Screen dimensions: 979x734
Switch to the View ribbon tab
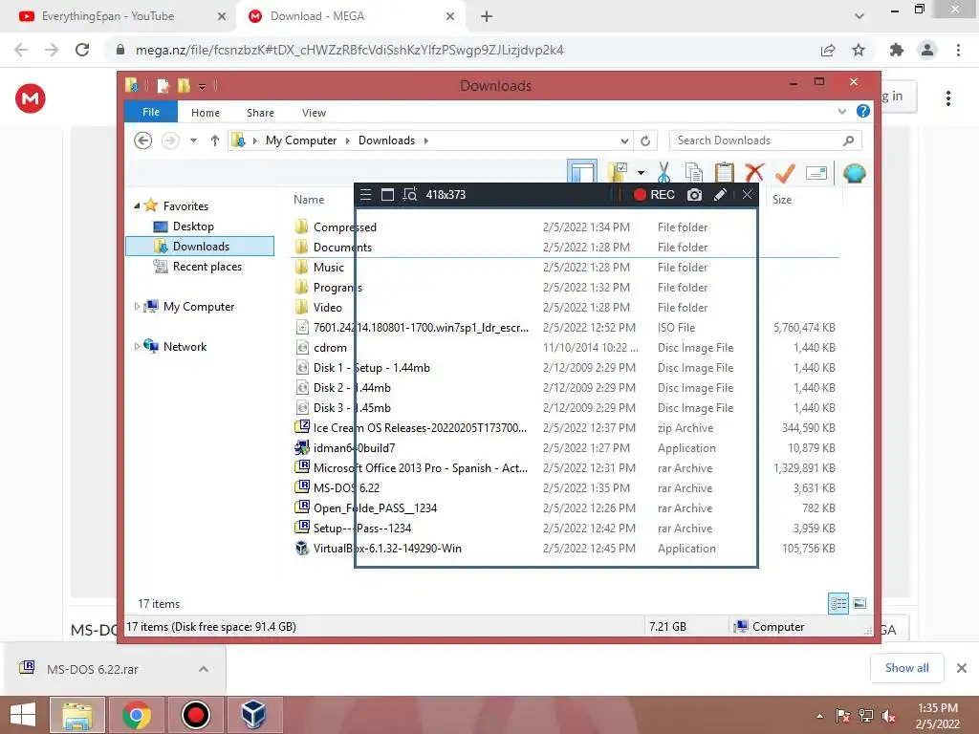coord(314,113)
